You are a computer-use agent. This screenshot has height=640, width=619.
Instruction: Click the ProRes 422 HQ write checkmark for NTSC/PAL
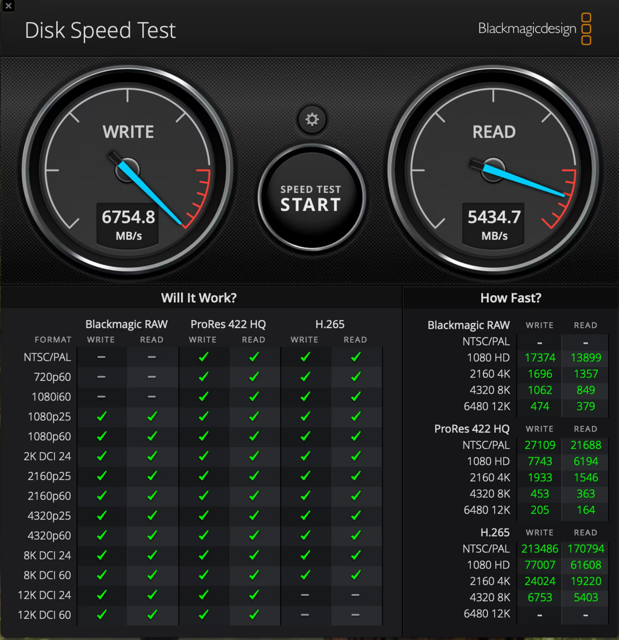tap(204, 356)
